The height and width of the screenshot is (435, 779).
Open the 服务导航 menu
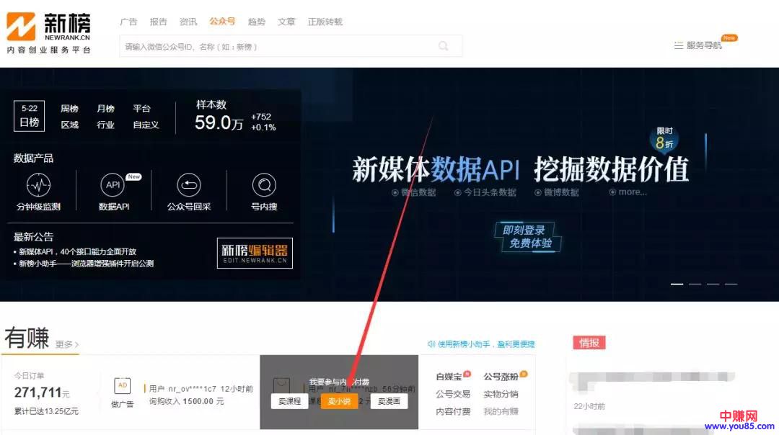click(697, 45)
